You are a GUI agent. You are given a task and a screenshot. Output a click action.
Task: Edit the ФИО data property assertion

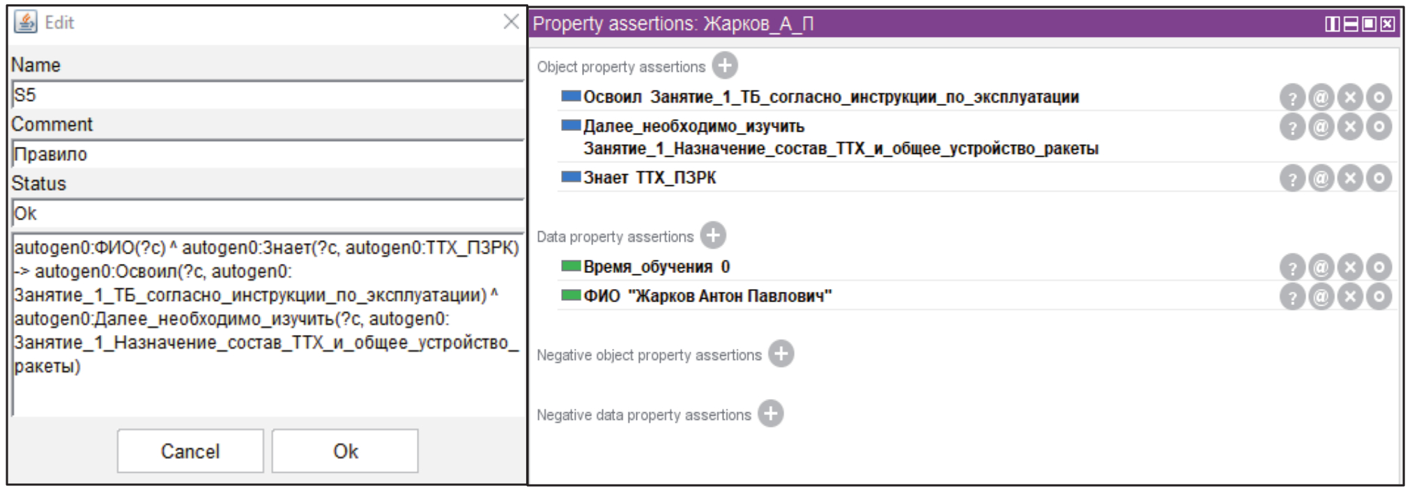pyautogui.click(x=1379, y=297)
